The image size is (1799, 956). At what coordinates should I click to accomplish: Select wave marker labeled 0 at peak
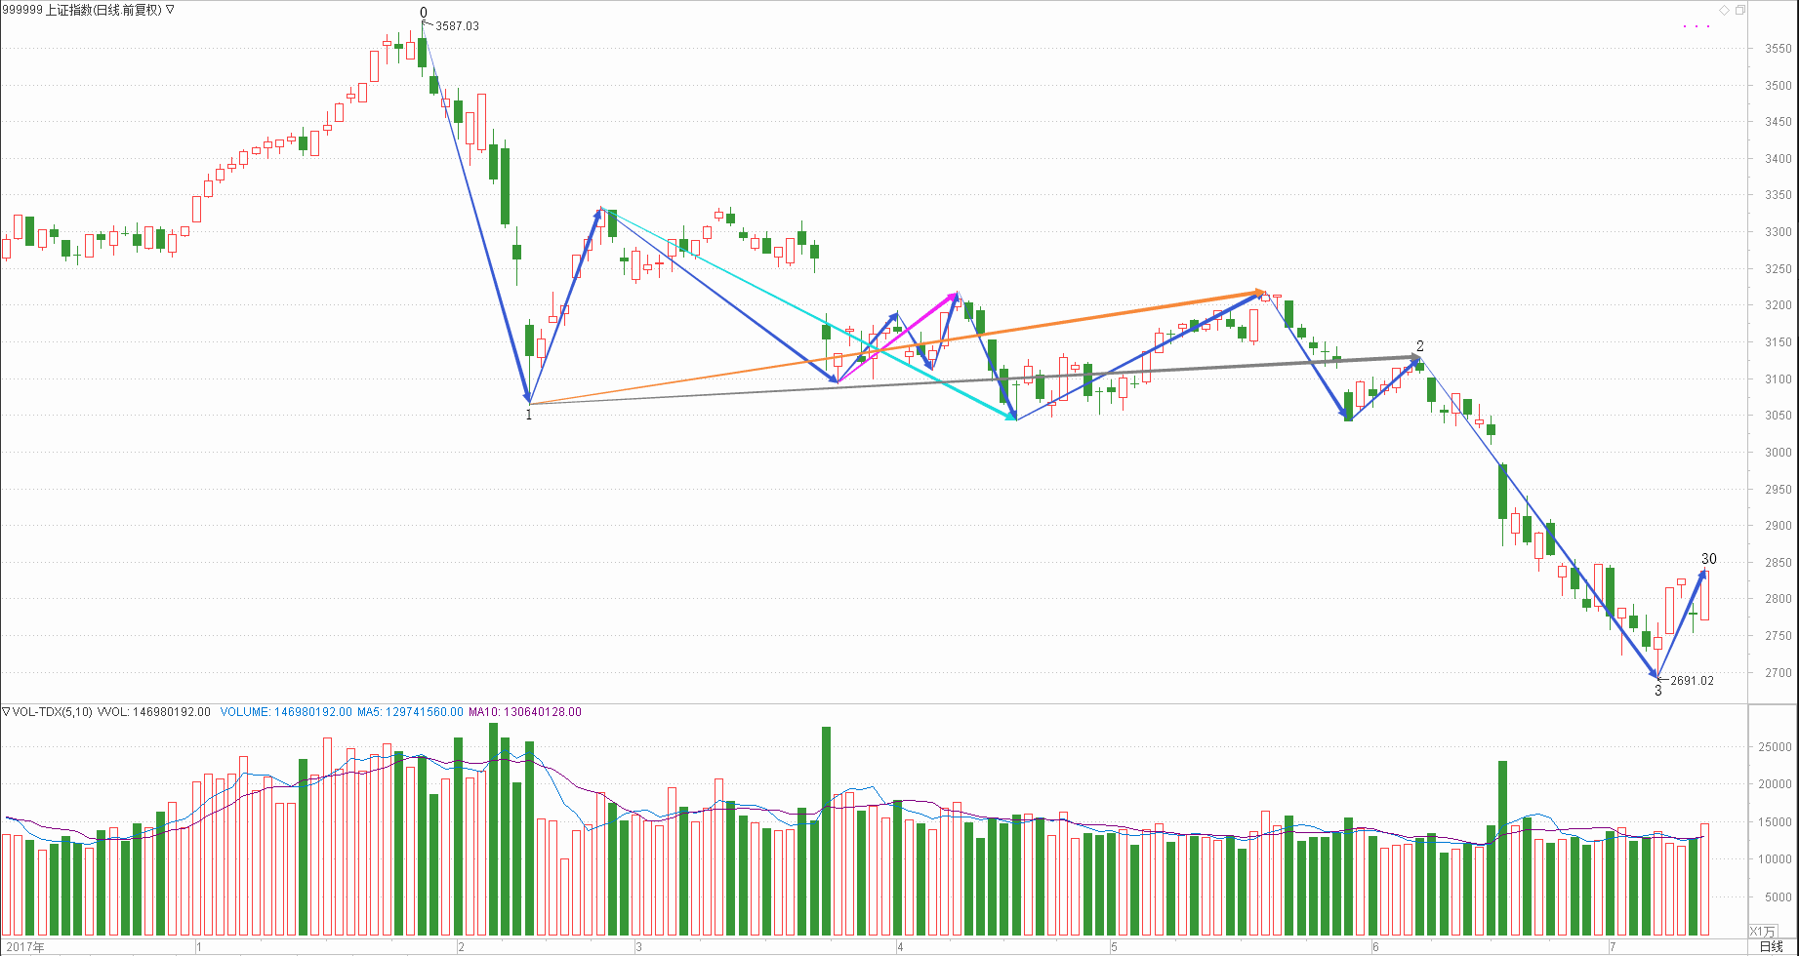pos(424,13)
